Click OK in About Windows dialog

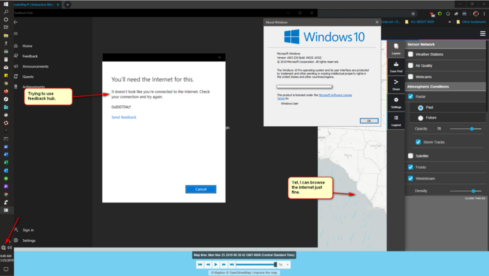coord(369,121)
